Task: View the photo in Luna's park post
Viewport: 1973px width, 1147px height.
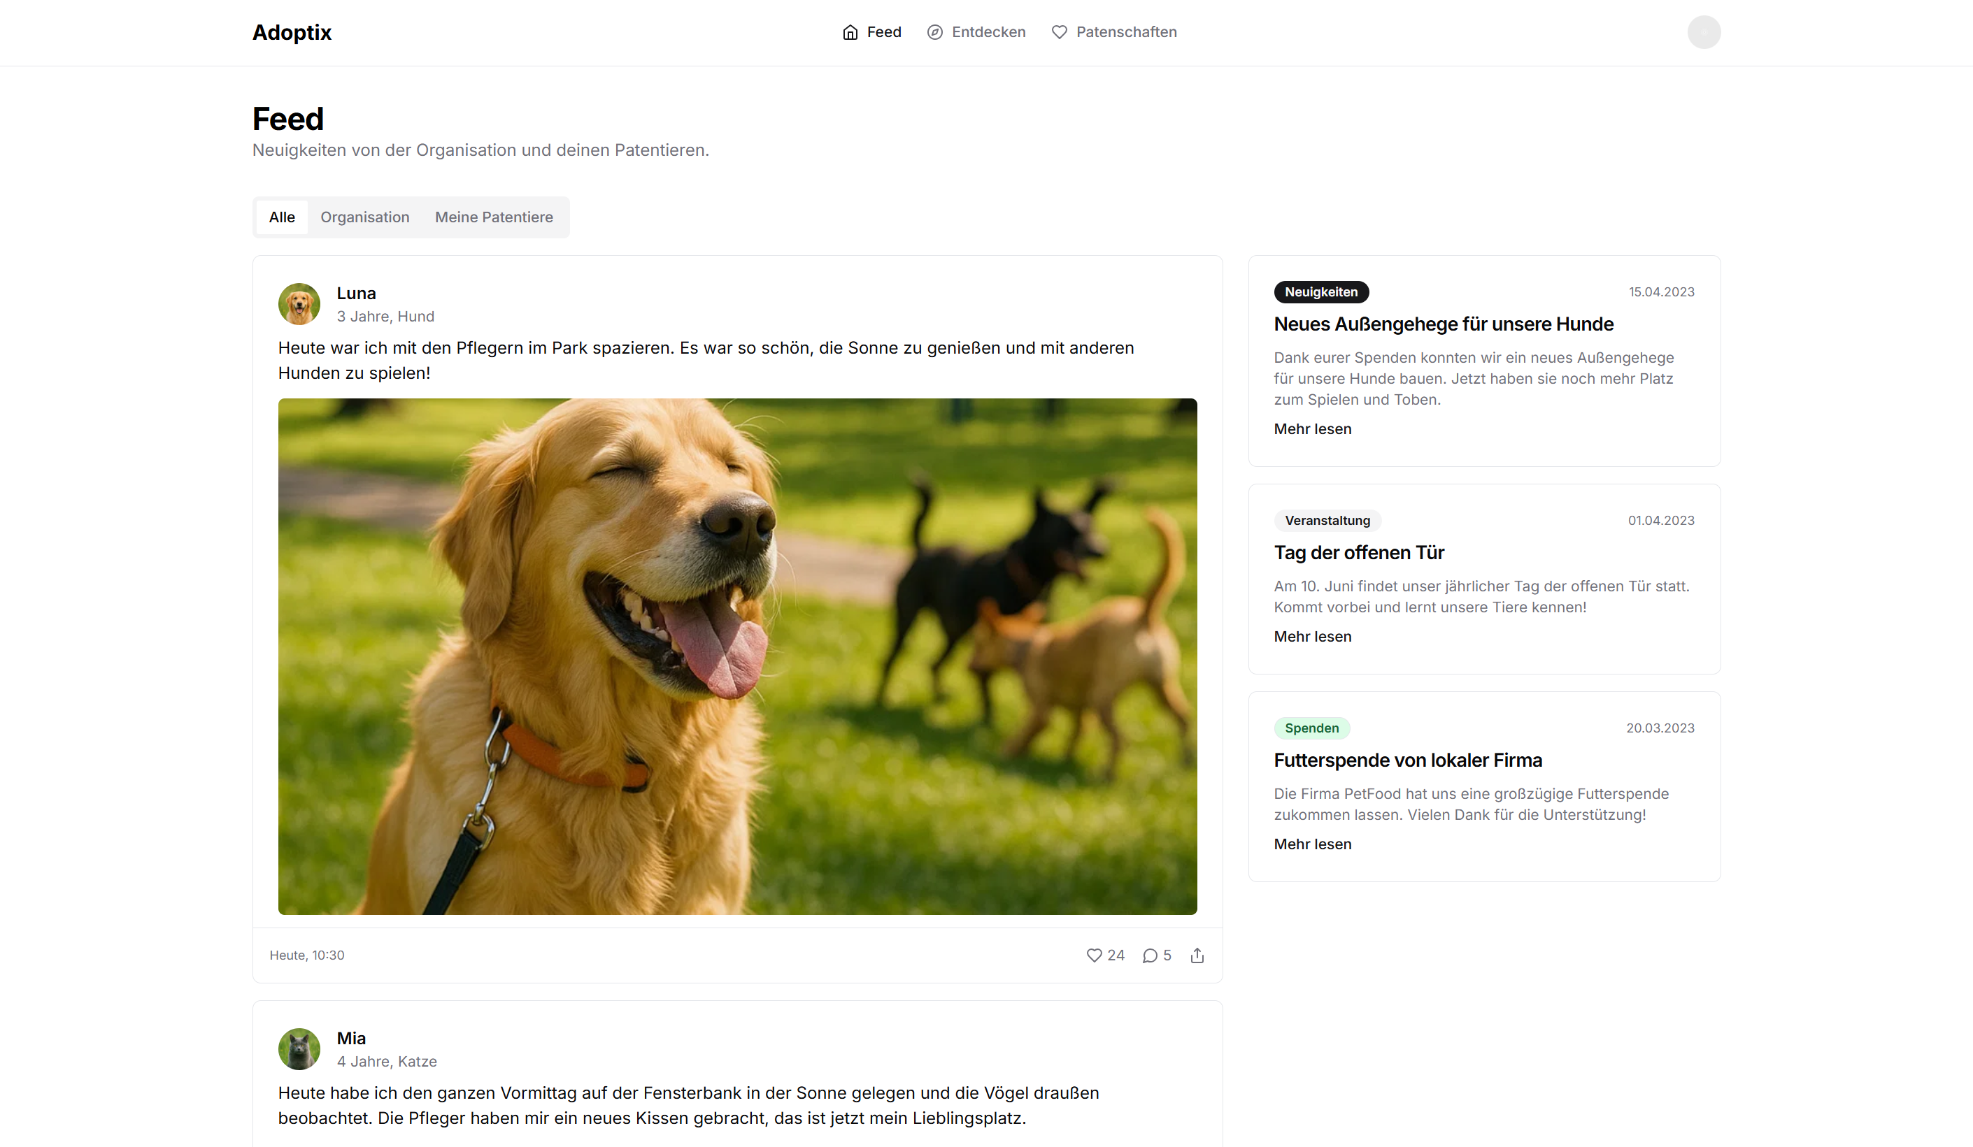Action: 736,657
